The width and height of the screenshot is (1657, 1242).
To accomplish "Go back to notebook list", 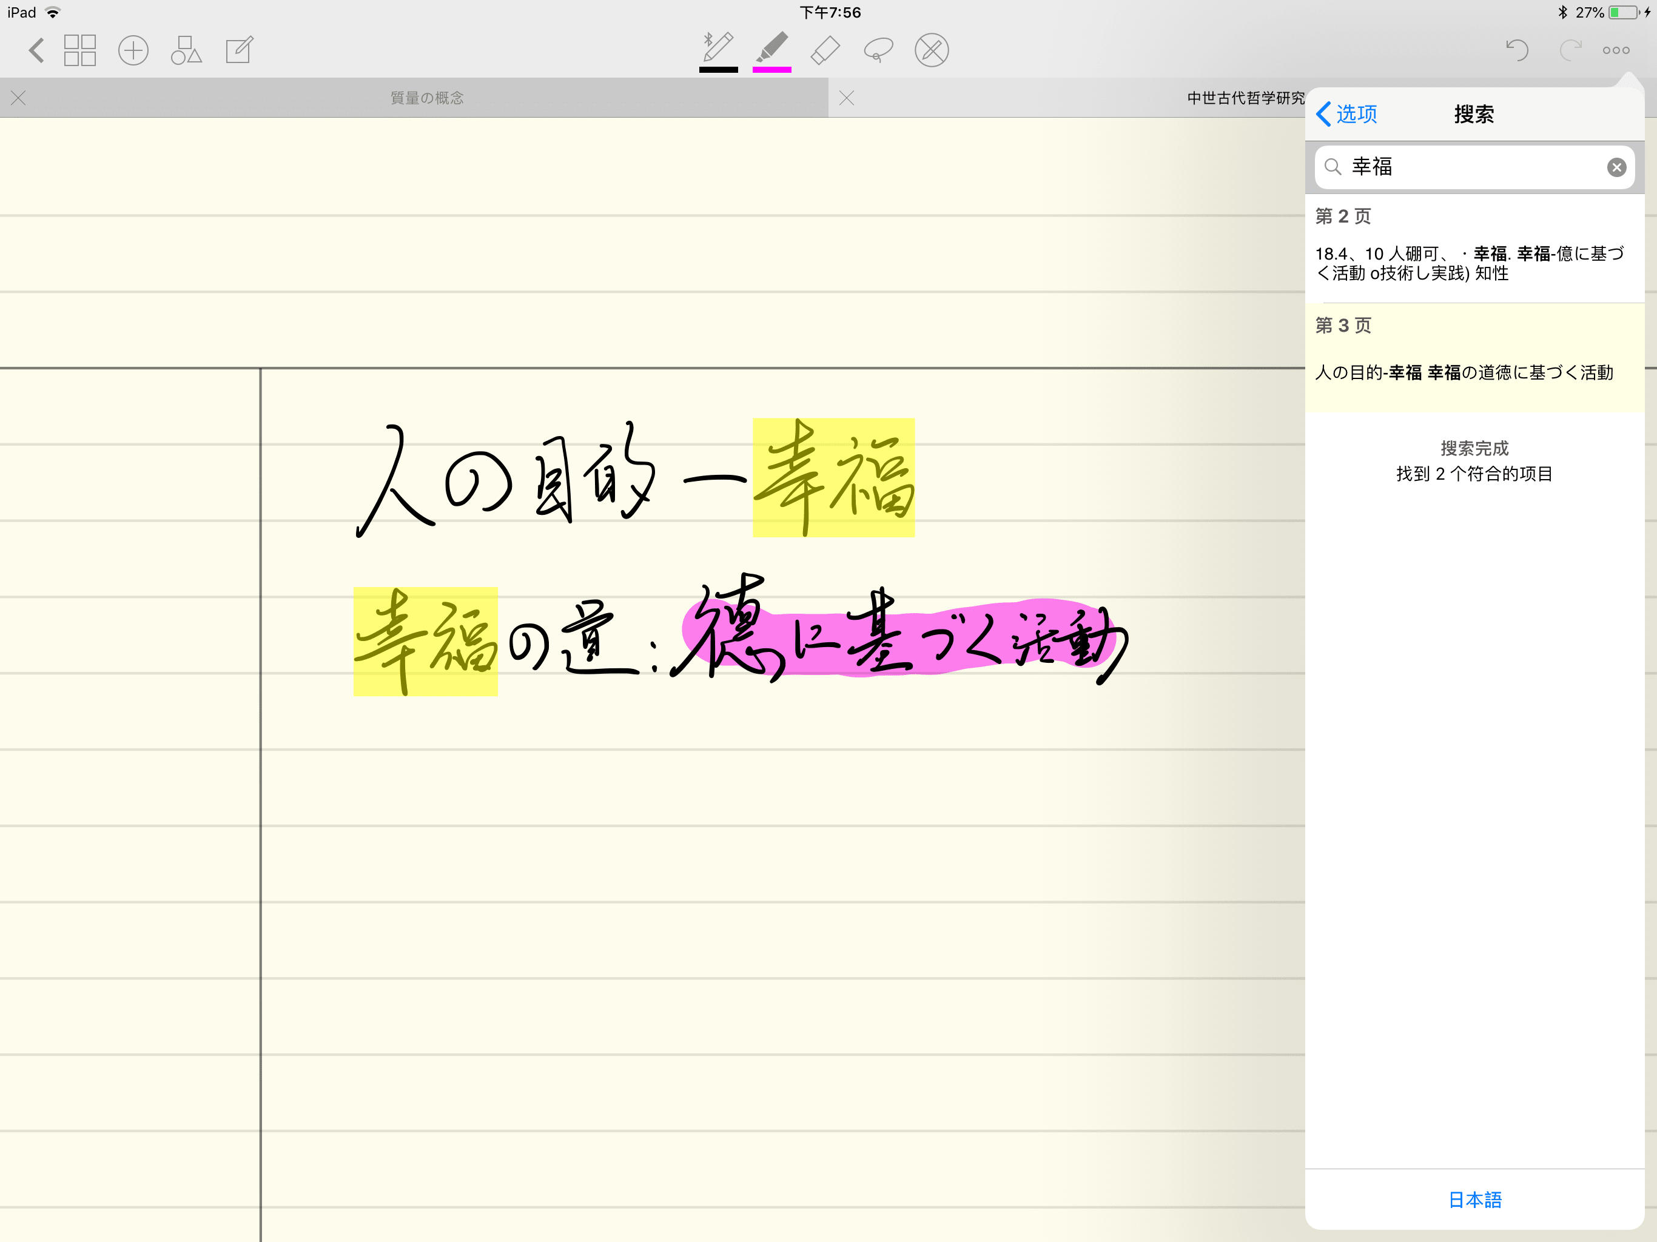I will 36,50.
